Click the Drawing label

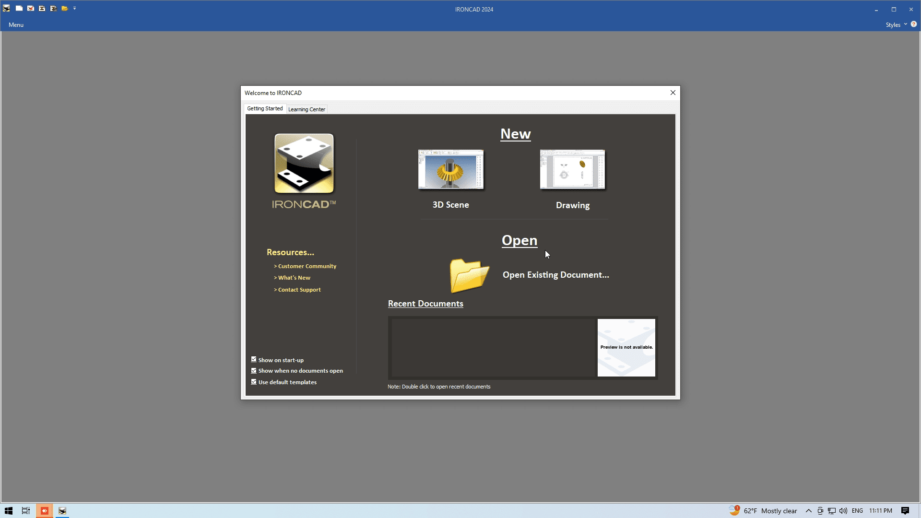coord(572,205)
